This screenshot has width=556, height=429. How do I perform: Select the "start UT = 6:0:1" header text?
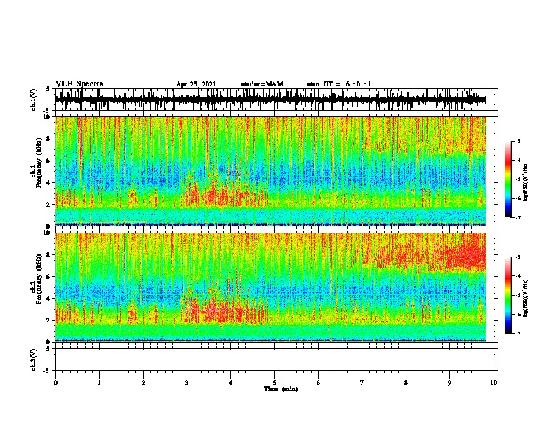point(339,84)
